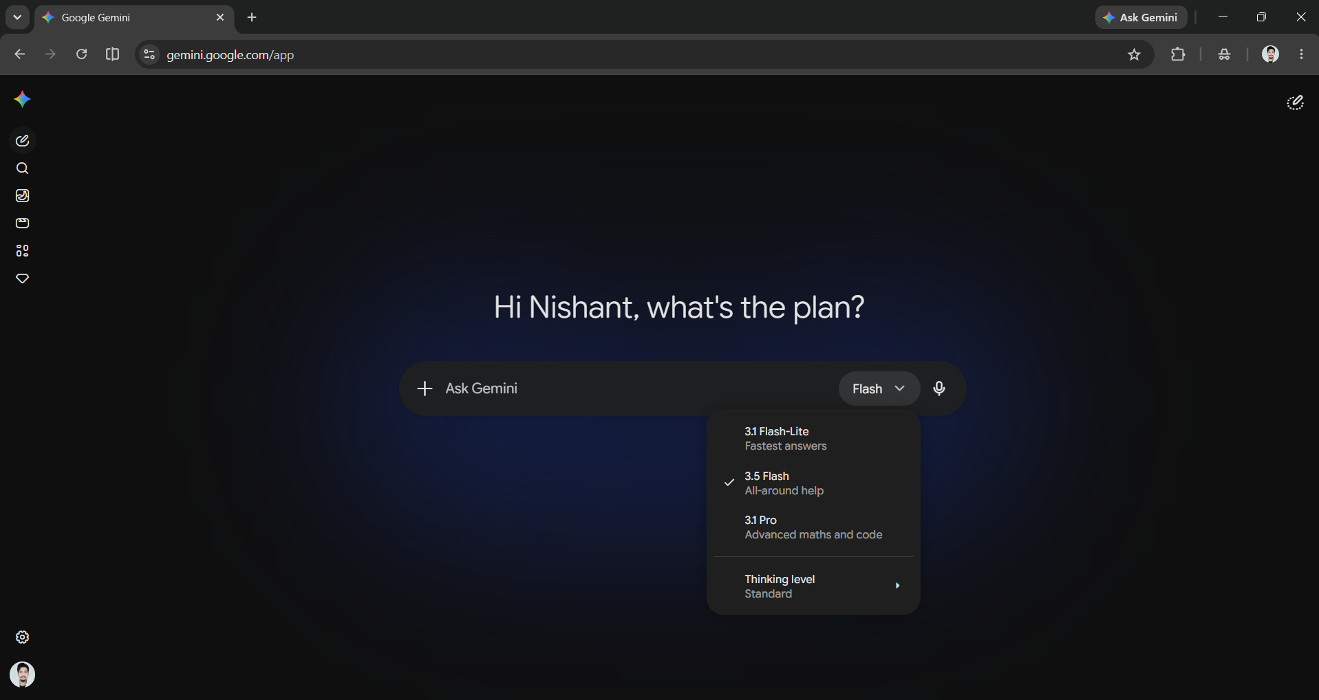Open the browser extensions puzzle icon
This screenshot has width=1319, height=700.
pos(1178,54)
